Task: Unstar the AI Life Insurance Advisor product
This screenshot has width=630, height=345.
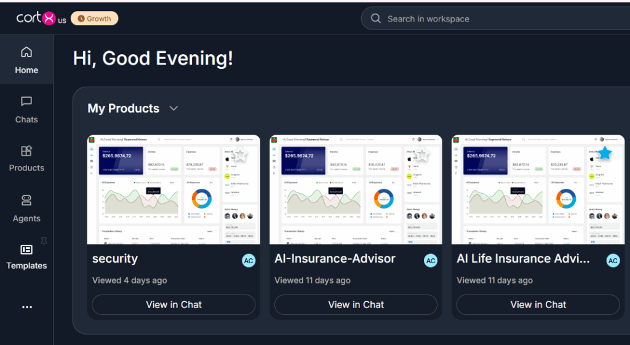Action: pos(605,153)
